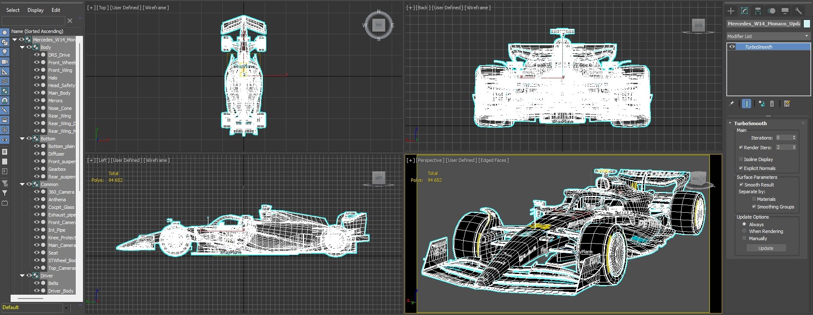Adjust the Render Iters spinner arrows
The height and width of the screenshot is (315, 813).
pyautogui.click(x=794, y=148)
